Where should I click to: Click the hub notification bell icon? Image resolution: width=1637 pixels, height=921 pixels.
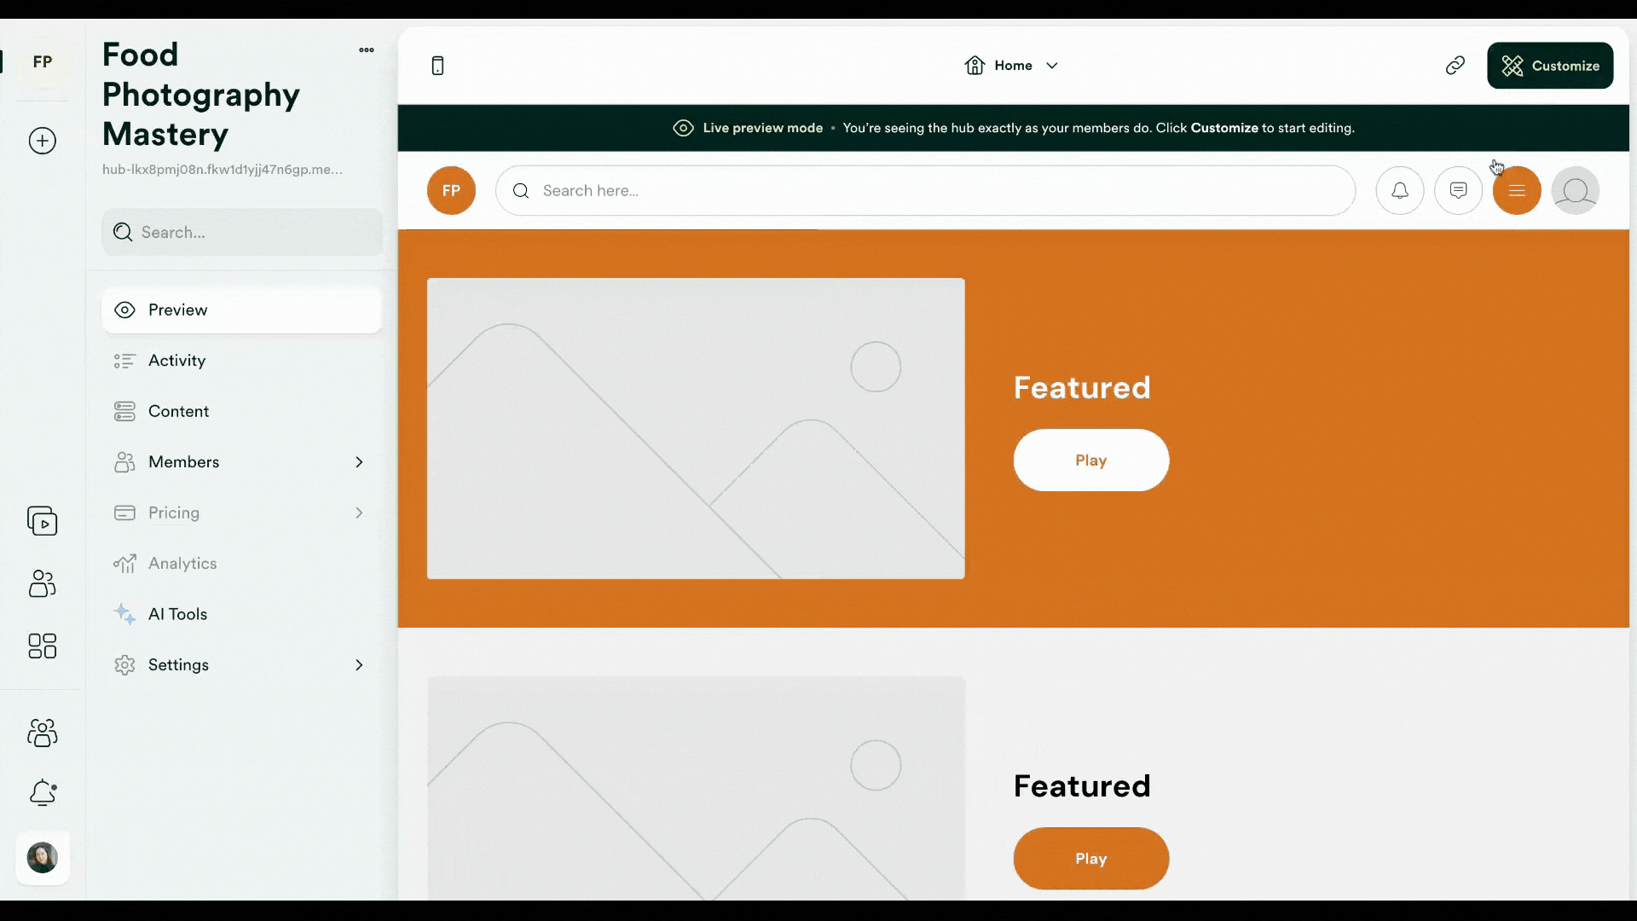1400,190
